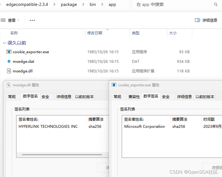Select the cookie_exporter.exe file name

(31, 52)
